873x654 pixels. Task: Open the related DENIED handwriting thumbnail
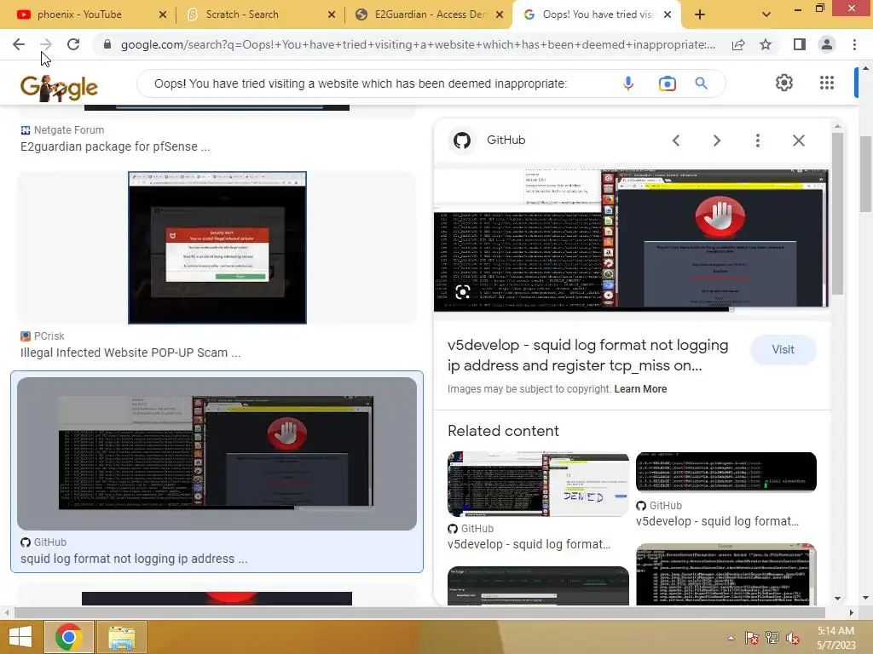tap(538, 484)
